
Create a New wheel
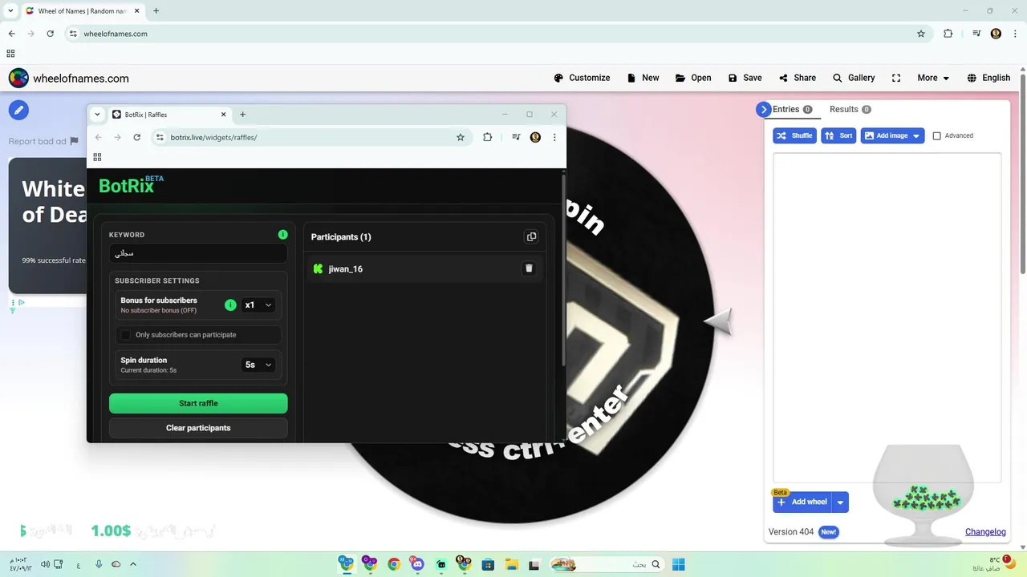click(x=643, y=78)
